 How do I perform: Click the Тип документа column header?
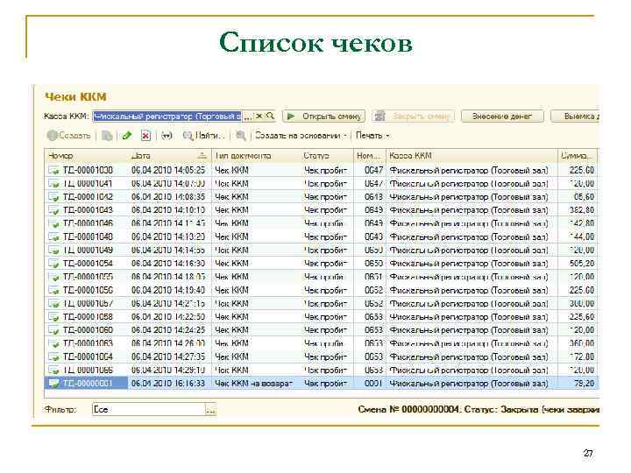[x=256, y=156]
